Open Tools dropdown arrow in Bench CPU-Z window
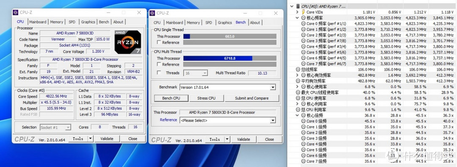 click(227, 139)
